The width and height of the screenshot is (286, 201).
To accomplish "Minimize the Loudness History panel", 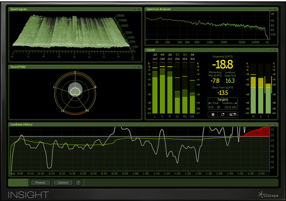I will point(271,124).
